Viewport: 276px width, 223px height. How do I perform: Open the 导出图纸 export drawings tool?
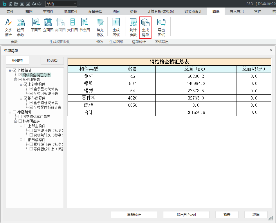(x=161, y=27)
